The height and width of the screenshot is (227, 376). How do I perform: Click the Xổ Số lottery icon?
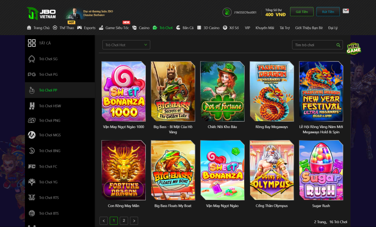(x=225, y=27)
